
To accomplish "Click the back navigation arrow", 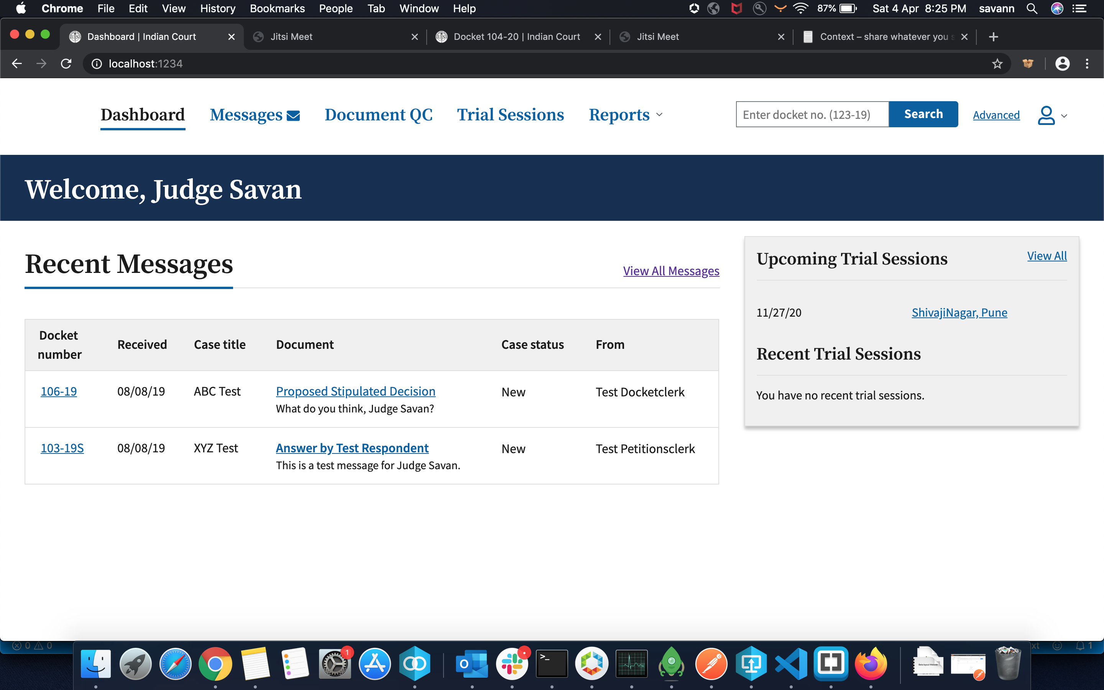I will tap(17, 64).
